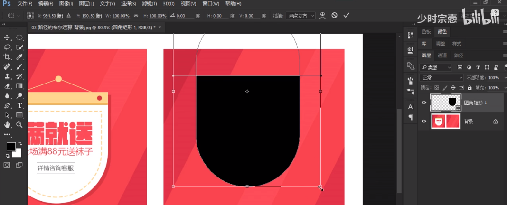Open the 文件(F) menu
This screenshot has width=507, height=205.
25,4
